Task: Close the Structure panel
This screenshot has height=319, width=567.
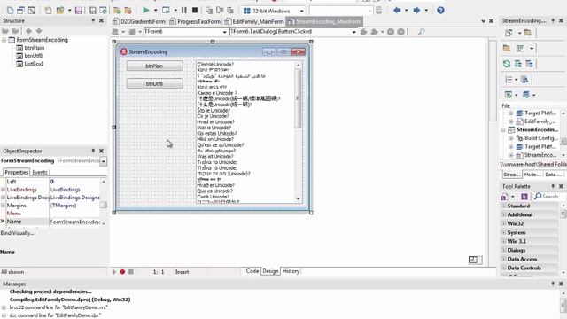Action: tap(101, 21)
